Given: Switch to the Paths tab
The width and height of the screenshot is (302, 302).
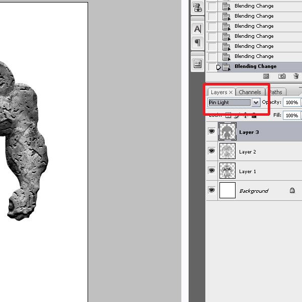Looking at the screenshot, I should 276,92.
